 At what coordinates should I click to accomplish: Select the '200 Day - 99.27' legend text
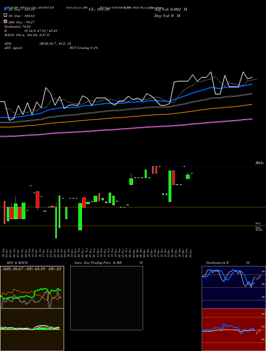[x=21, y=22]
